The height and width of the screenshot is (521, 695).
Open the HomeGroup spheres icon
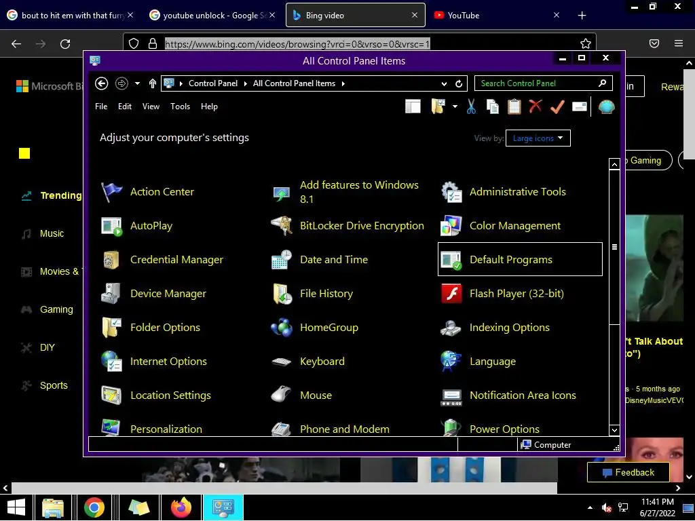(x=282, y=328)
